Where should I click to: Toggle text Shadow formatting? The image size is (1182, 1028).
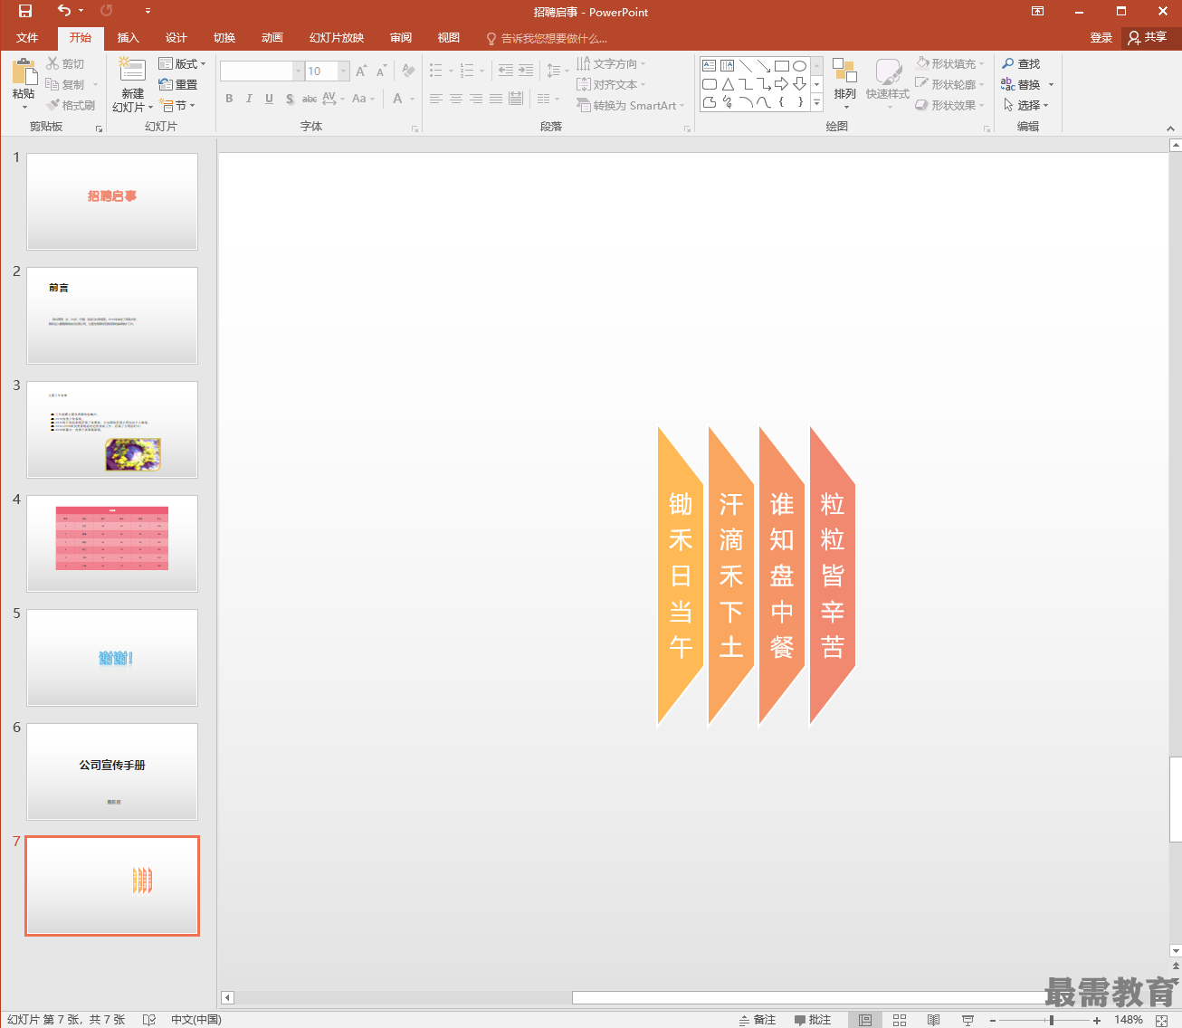tap(290, 99)
